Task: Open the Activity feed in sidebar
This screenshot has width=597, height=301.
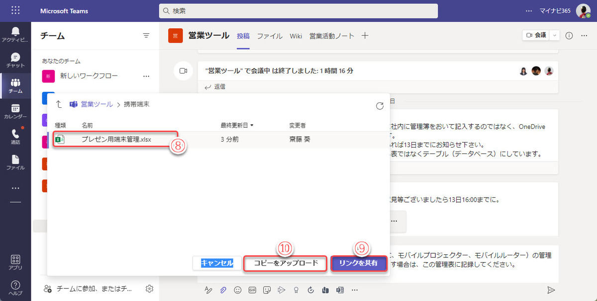Action: pyautogui.click(x=15, y=35)
